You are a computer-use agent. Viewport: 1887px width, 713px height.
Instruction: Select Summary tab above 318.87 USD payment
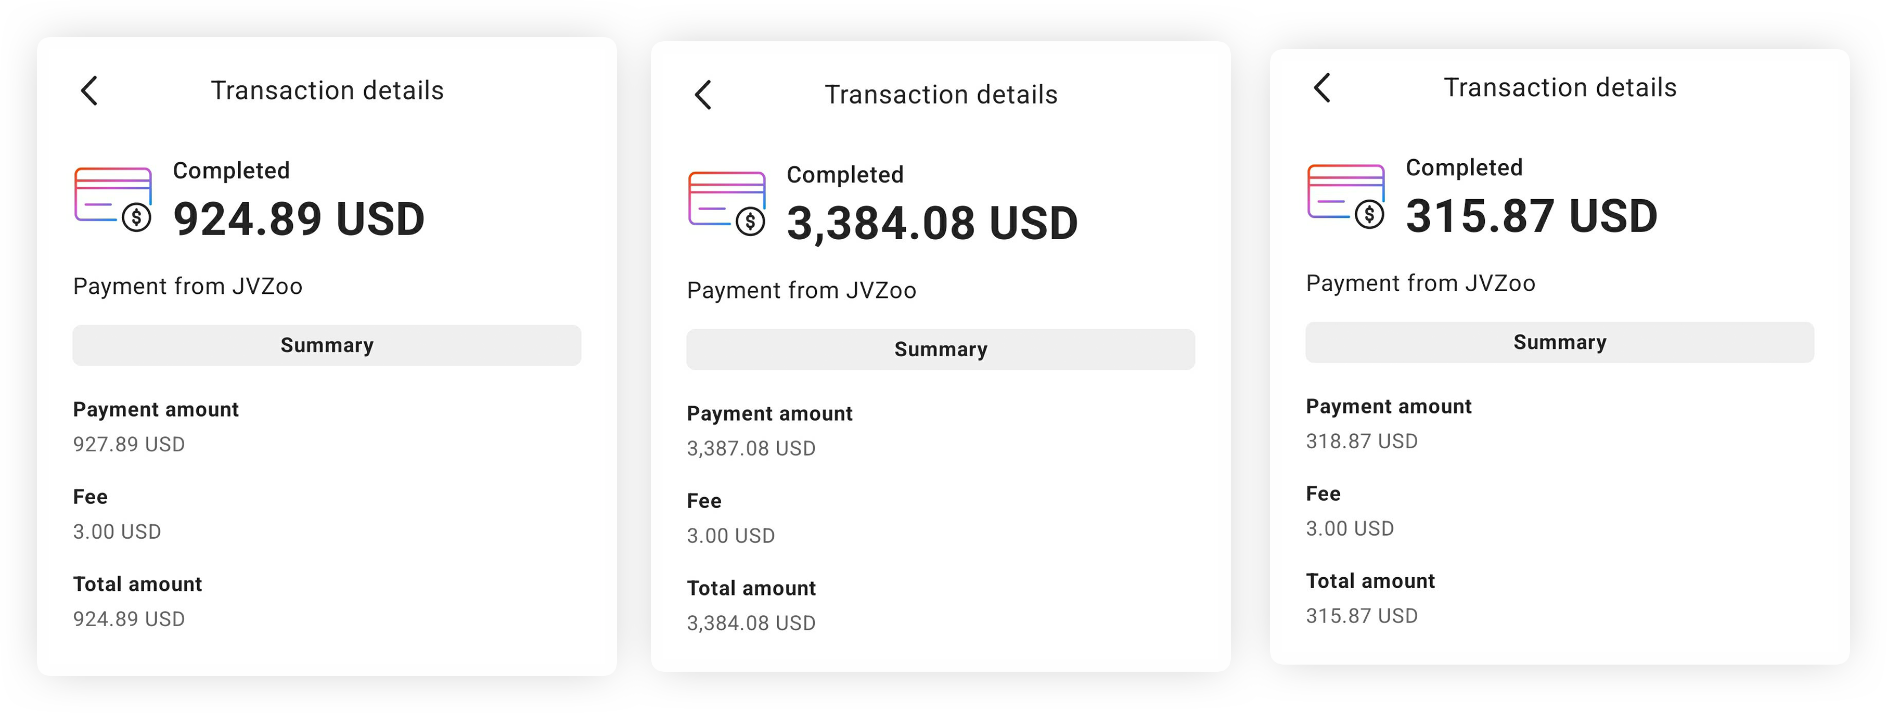pos(1560,343)
